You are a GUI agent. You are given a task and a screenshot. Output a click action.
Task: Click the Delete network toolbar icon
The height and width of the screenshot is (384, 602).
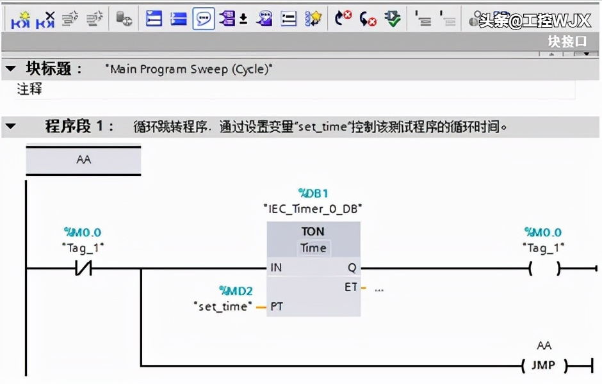click(x=45, y=19)
